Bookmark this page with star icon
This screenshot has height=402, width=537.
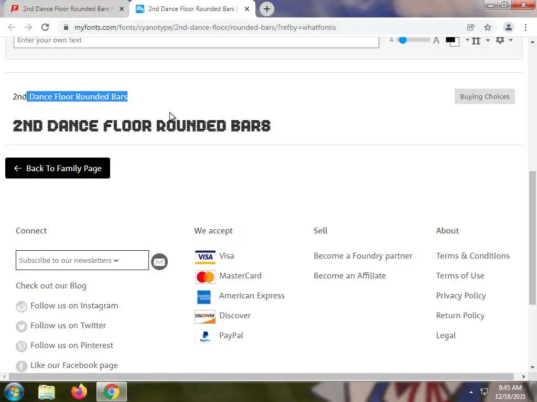click(x=488, y=27)
